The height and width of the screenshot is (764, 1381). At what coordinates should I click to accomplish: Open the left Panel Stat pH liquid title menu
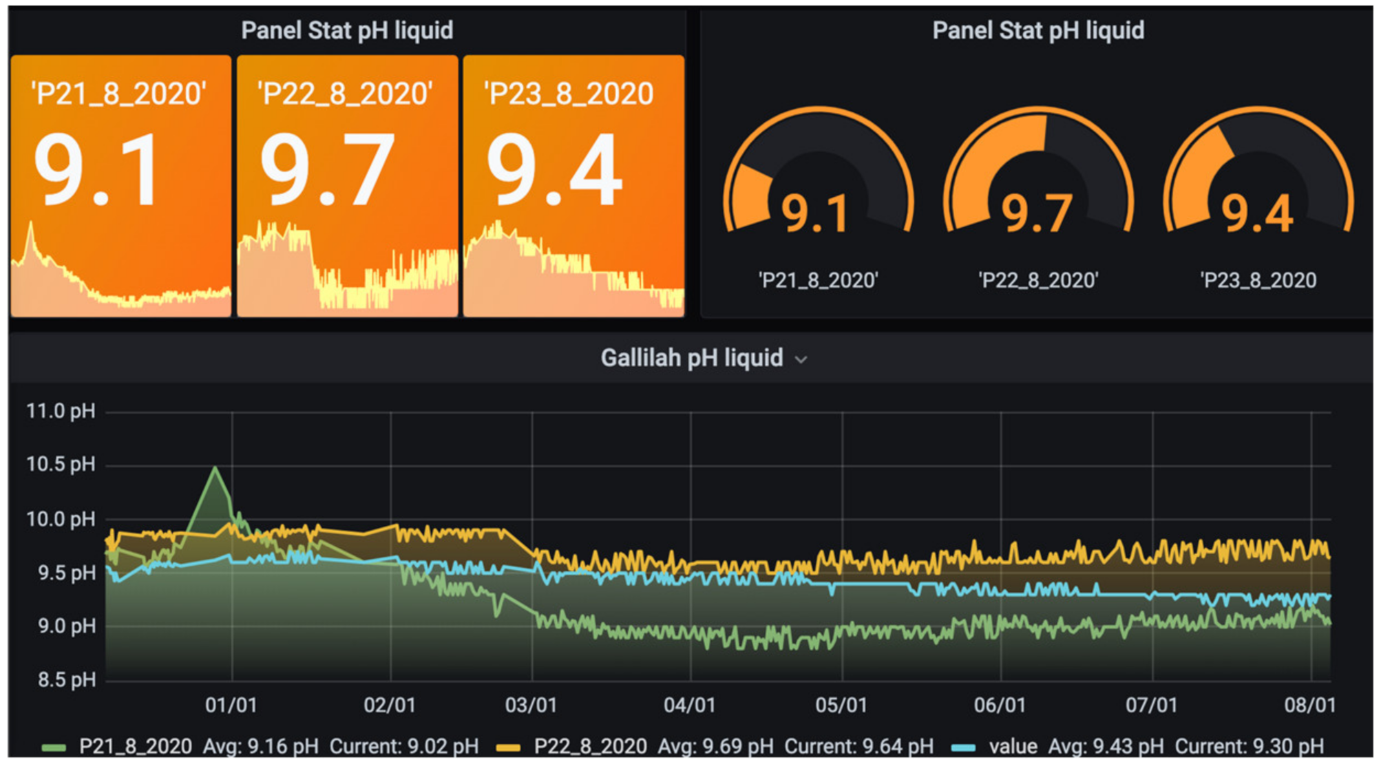347,30
